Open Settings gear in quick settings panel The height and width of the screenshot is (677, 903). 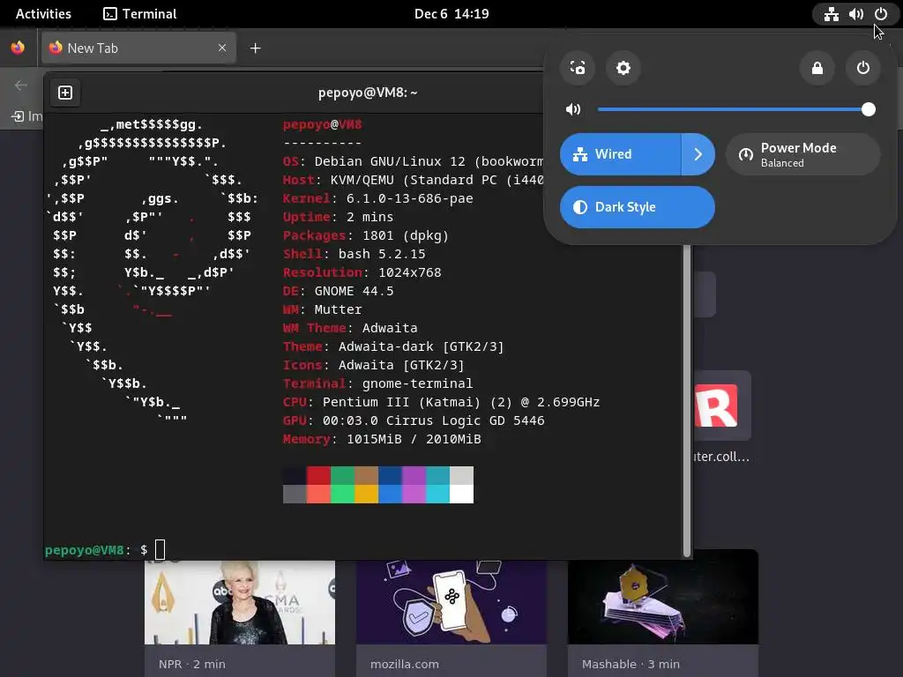pyautogui.click(x=623, y=68)
